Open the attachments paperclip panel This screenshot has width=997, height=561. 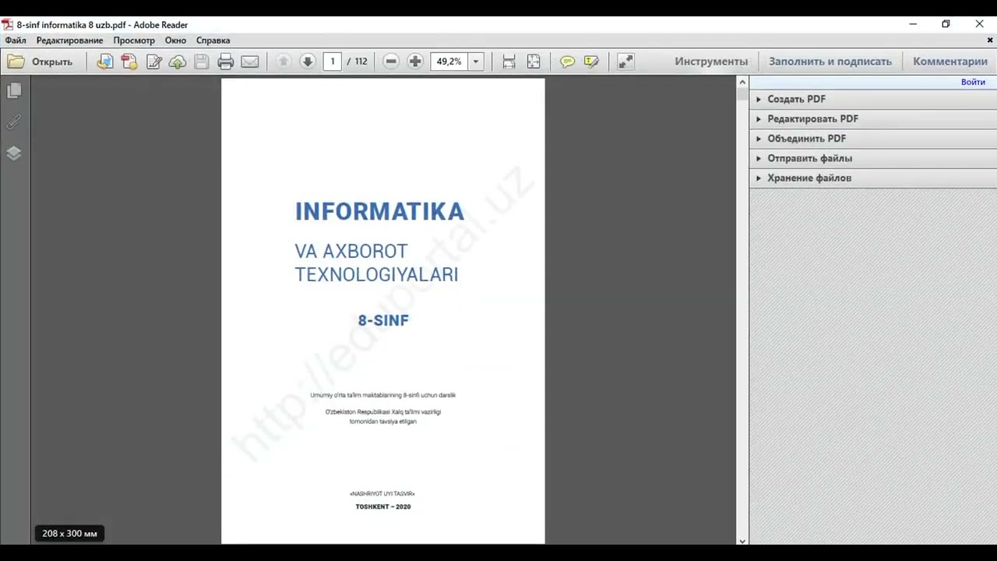[14, 122]
